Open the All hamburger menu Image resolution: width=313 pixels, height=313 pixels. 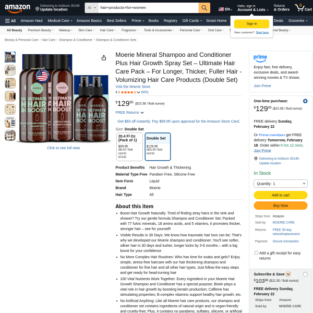click(10, 21)
